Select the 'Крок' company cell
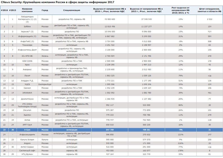Screen dimensions: 223x158 click(27, 65)
